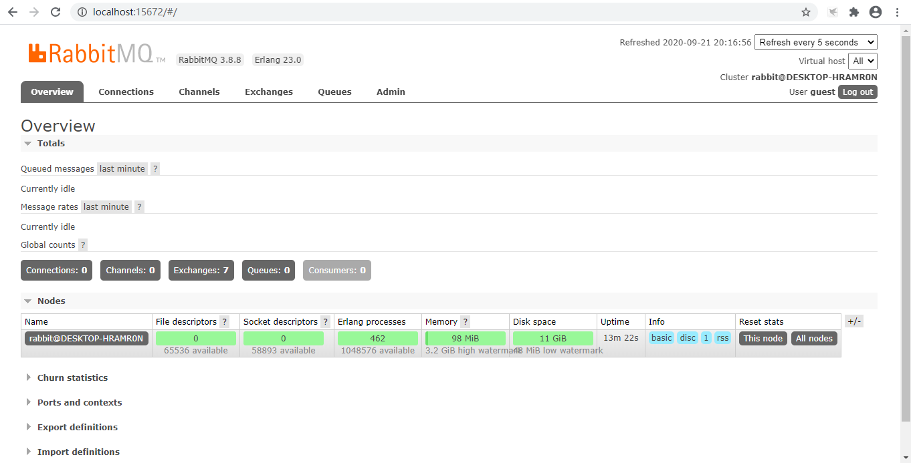Open help for Global counts
This screenshot has height=463, width=911.
[83, 245]
